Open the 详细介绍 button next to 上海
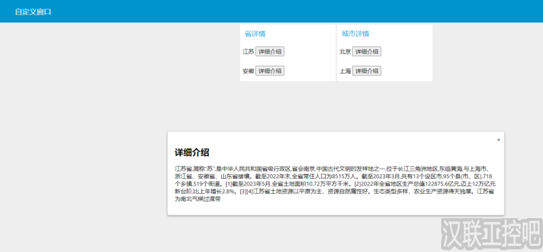The image size is (543, 252). [x=367, y=71]
